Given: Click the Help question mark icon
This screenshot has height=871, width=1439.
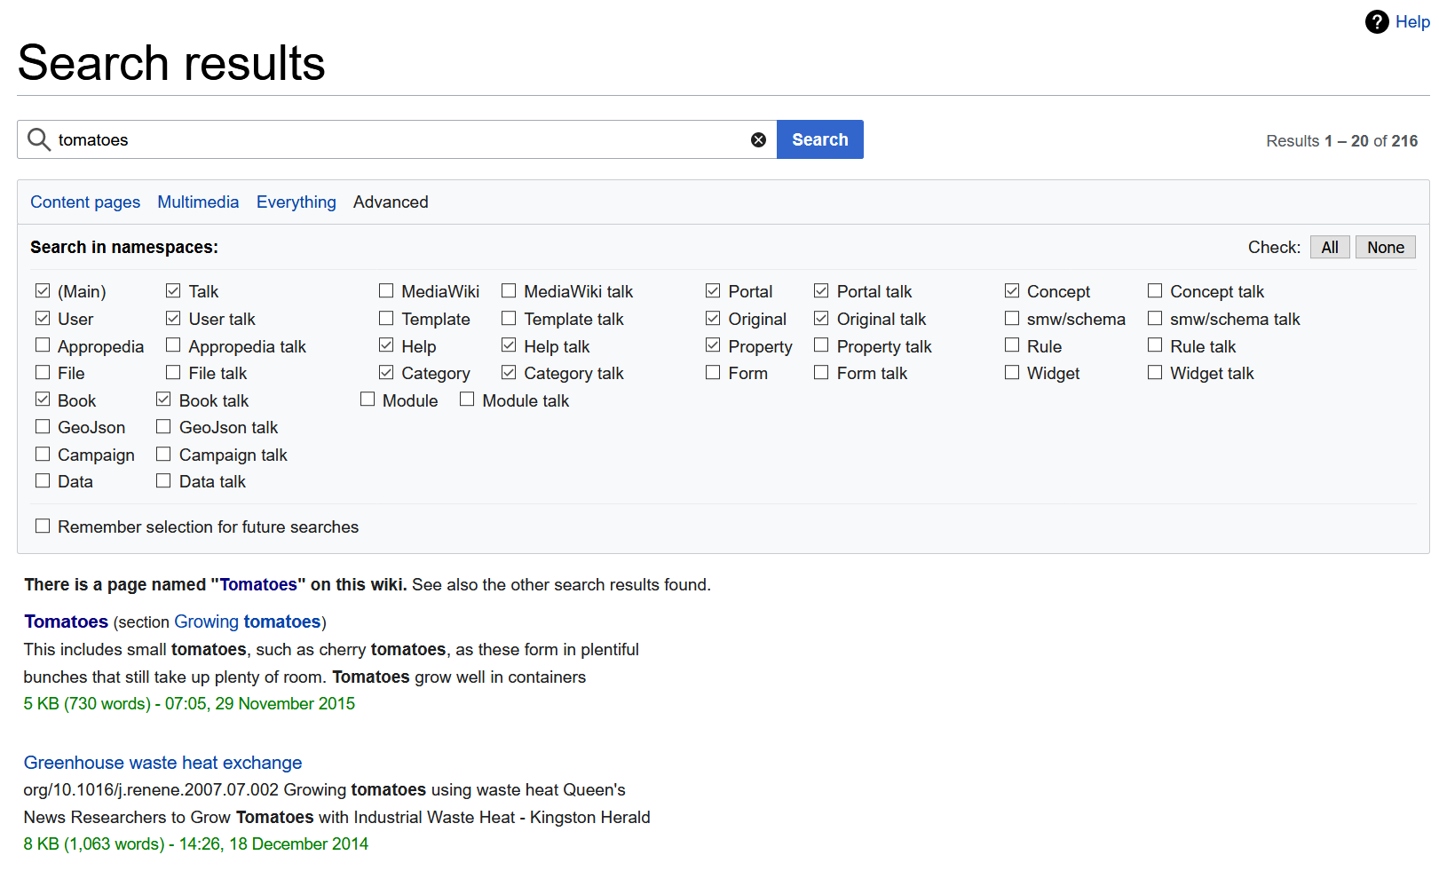Looking at the screenshot, I should pyautogui.click(x=1376, y=22).
